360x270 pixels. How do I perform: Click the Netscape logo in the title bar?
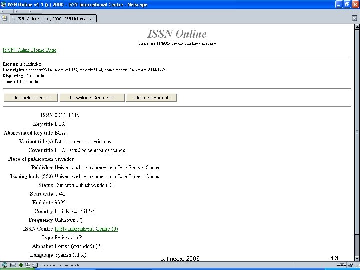[3, 4]
